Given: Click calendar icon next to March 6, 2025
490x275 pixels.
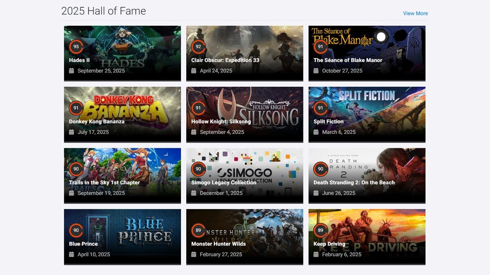Looking at the screenshot, I should point(316,132).
